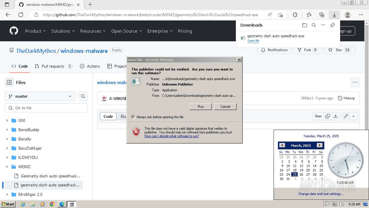Click the browser Downloads toolbar icon
Screen dimensions: 369x208
click(x=334, y=15)
